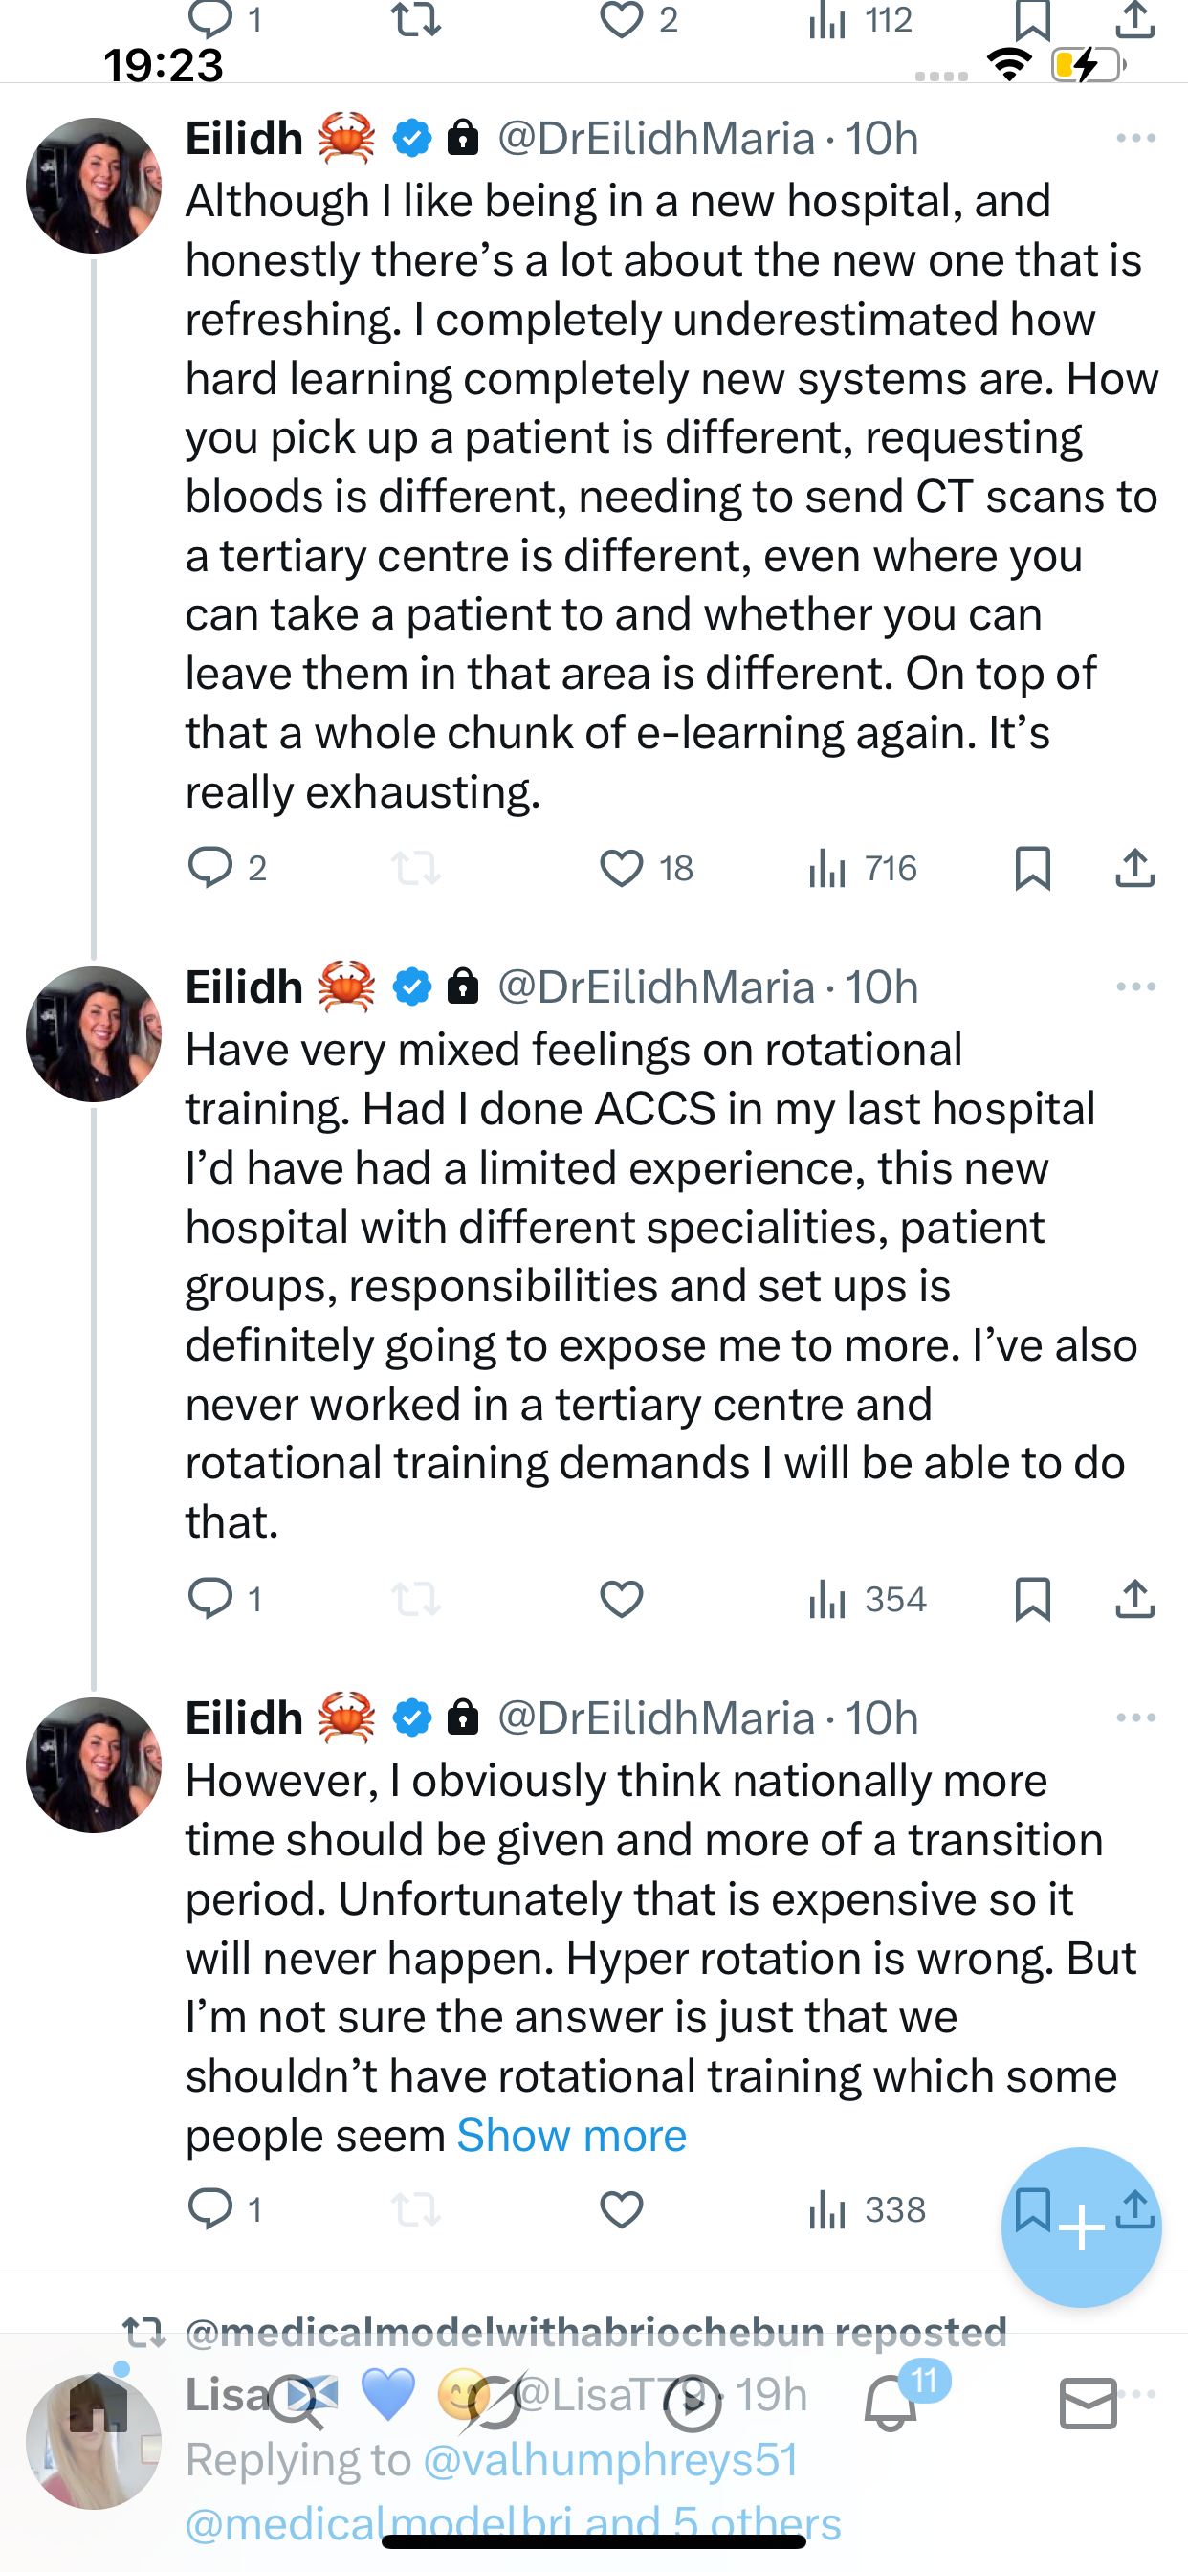The height and width of the screenshot is (2572, 1188).
Task: Open @valhumphreys51 profile from reply line
Action: (610, 2459)
